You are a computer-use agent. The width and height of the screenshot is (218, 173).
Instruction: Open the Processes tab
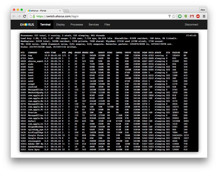(77, 25)
